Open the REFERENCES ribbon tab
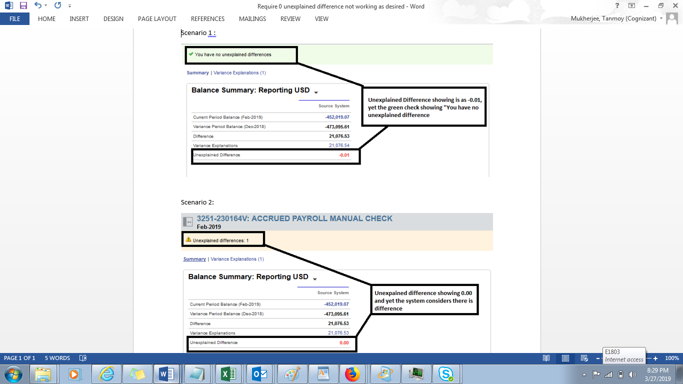This screenshot has width=683, height=384. tap(207, 19)
